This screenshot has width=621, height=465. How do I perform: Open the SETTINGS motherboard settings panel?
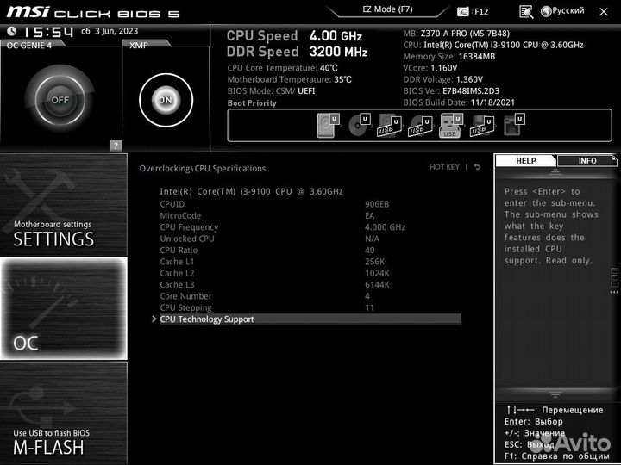point(64,205)
